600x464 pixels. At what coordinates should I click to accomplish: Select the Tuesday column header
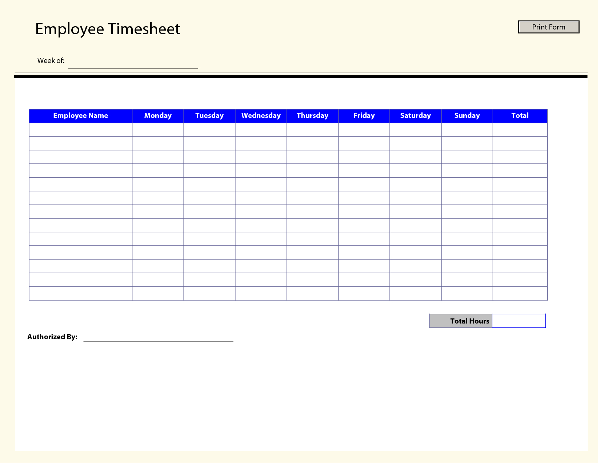tap(209, 115)
